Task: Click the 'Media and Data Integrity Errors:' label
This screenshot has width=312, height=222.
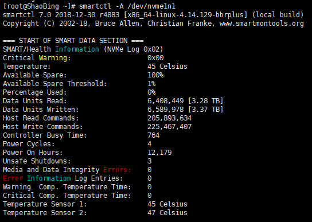Action: point(67,170)
